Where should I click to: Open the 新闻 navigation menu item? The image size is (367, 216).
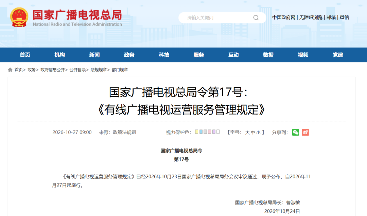(94, 55)
